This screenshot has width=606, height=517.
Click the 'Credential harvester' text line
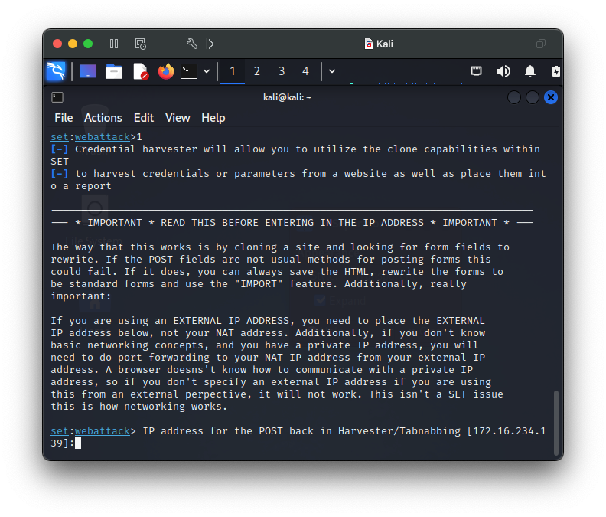pos(295,149)
